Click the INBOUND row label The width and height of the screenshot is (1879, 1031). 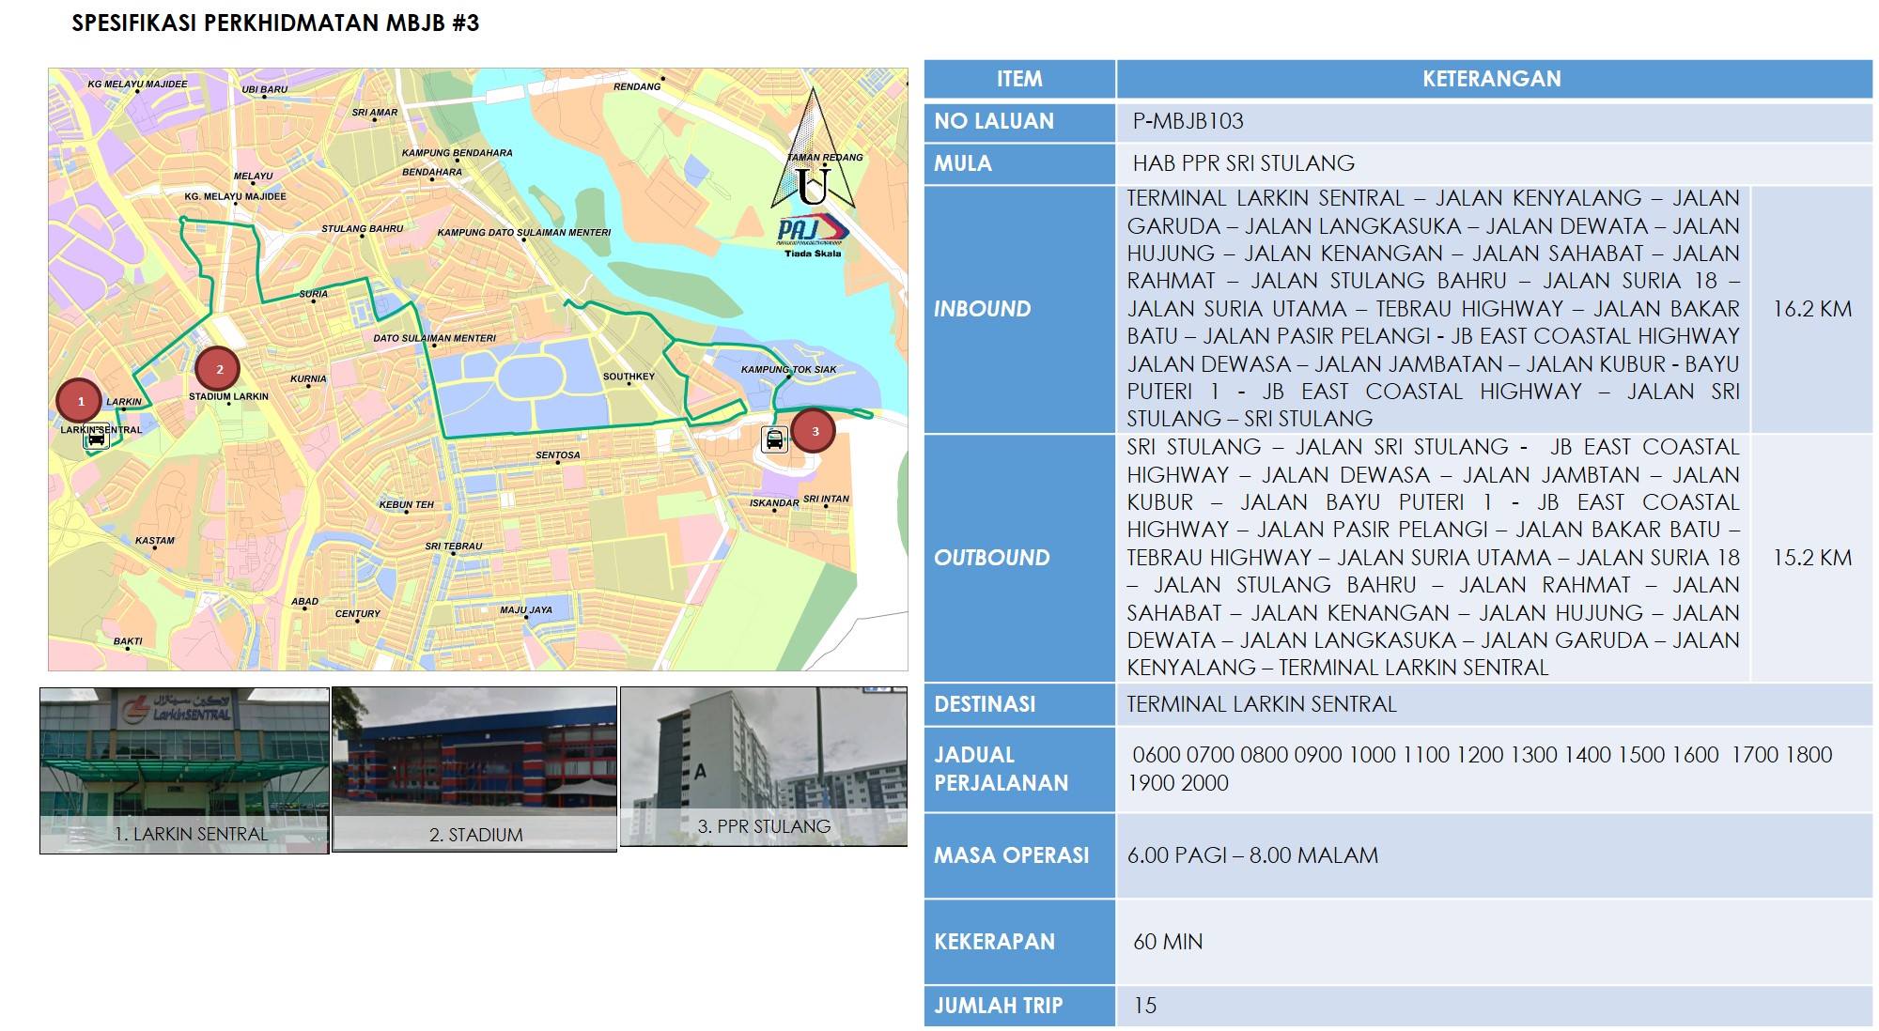982,309
